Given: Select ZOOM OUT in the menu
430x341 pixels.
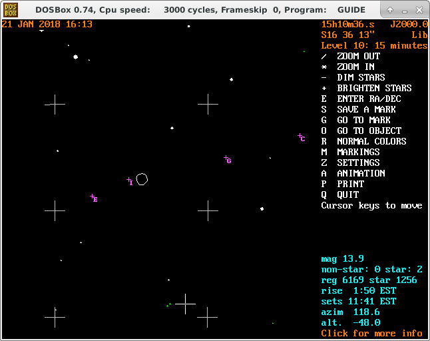Looking at the screenshot, I should coord(358,57).
